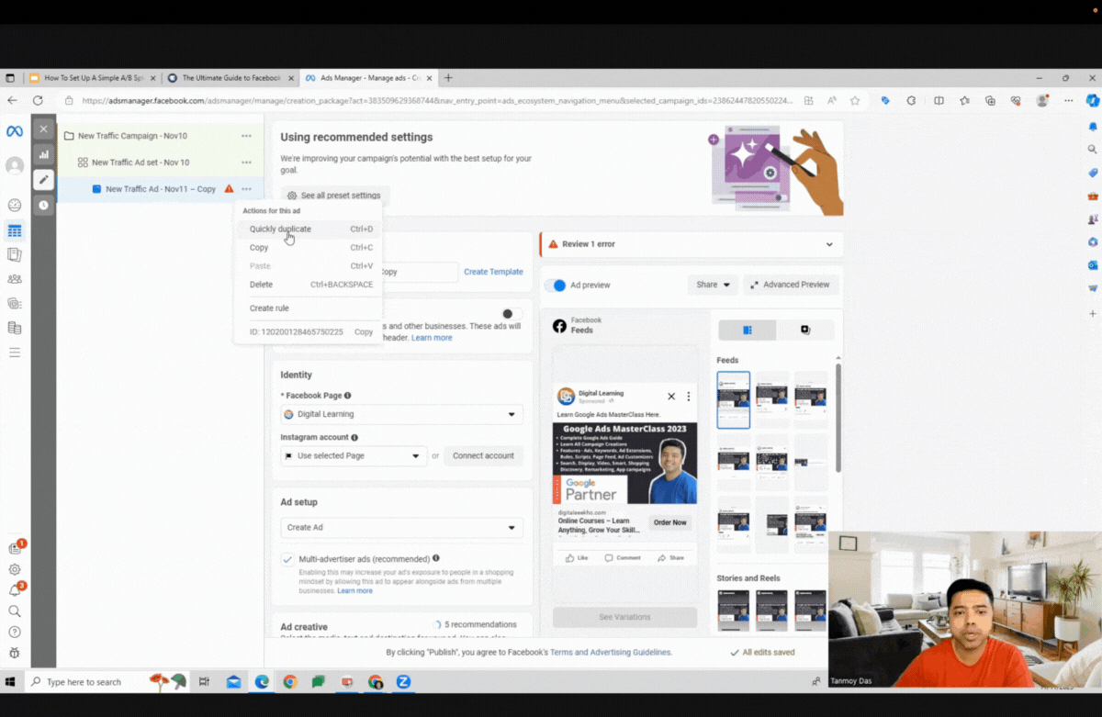Open the Campaigns table icon in sidebar
The height and width of the screenshot is (717, 1102).
pos(15,230)
